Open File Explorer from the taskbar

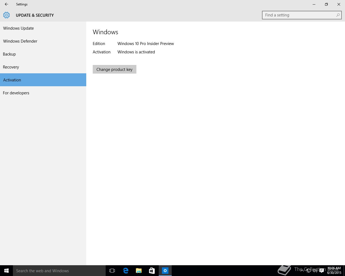[x=139, y=271]
